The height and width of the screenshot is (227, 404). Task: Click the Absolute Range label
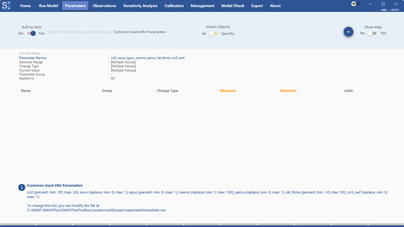(31, 62)
